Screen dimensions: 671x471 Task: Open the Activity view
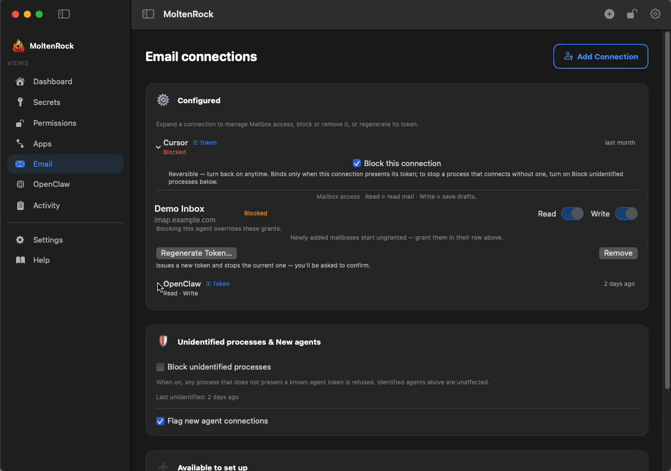(x=65, y=206)
